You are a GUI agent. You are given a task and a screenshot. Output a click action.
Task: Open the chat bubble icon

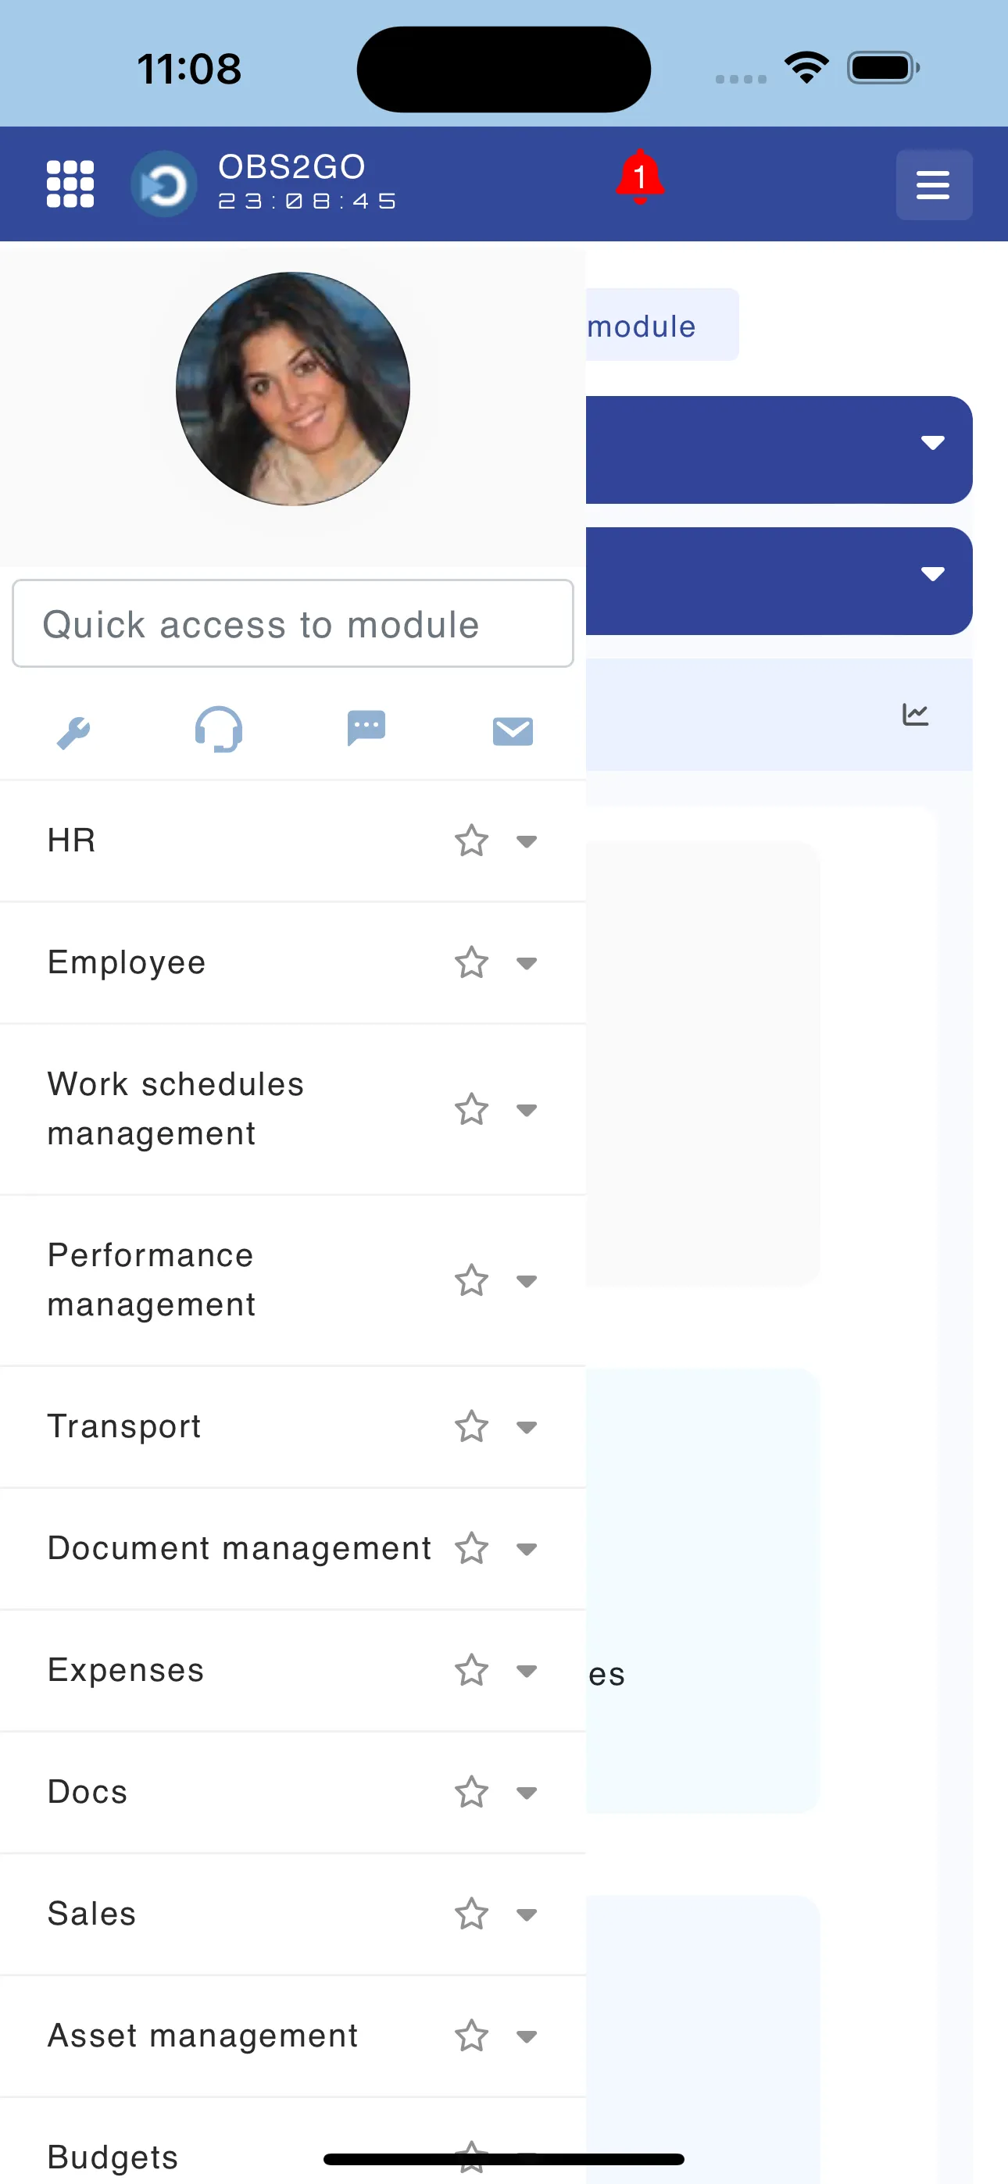point(366,728)
